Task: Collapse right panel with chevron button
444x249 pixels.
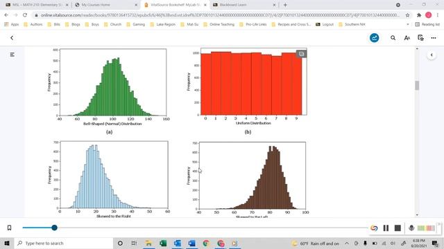Action: pos(432,55)
